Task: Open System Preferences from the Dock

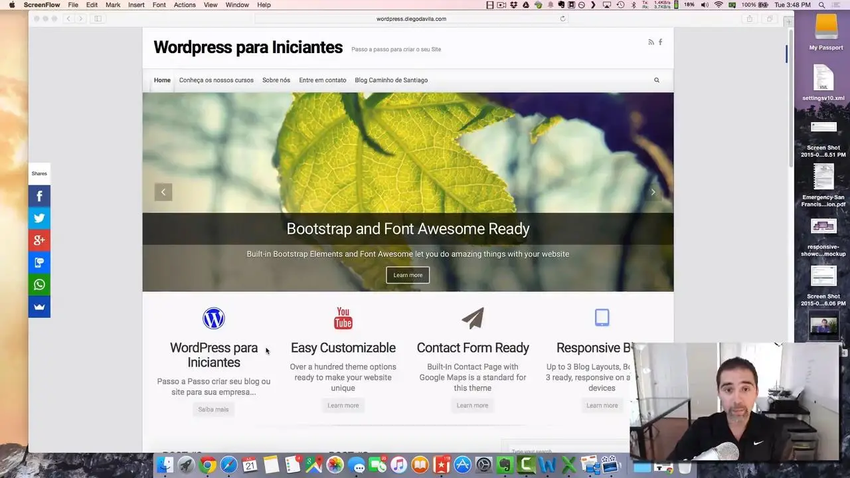Action: click(483, 465)
